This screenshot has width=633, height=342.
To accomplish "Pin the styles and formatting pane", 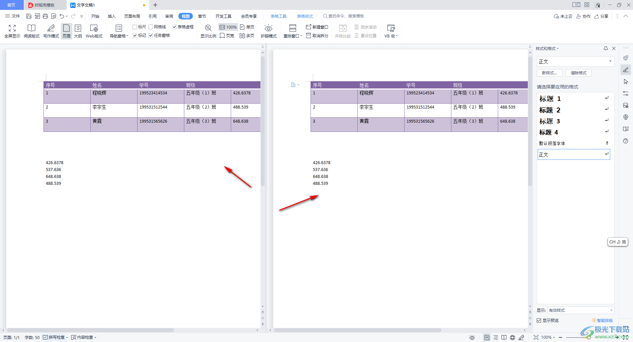I will (606, 48).
